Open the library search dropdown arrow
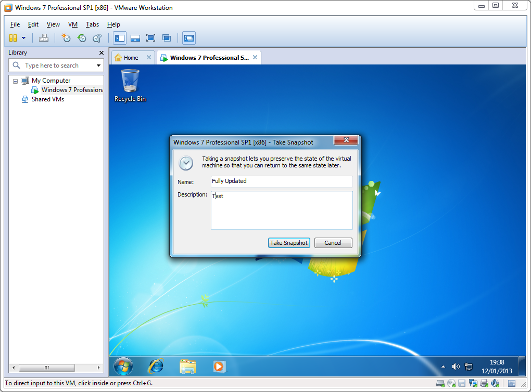 98,66
